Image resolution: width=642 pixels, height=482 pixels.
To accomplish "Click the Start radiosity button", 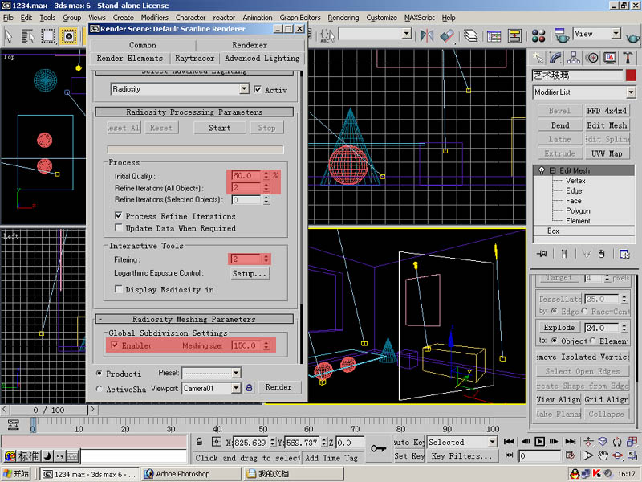I will click(x=219, y=128).
